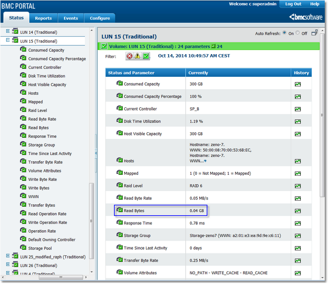Image resolution: width=328 pixels, height=284 pixels.
Task: Switch to the Reports tab
Action: 43,18
